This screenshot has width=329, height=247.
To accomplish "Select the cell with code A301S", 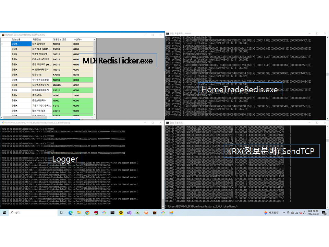I will pos(62,49).
